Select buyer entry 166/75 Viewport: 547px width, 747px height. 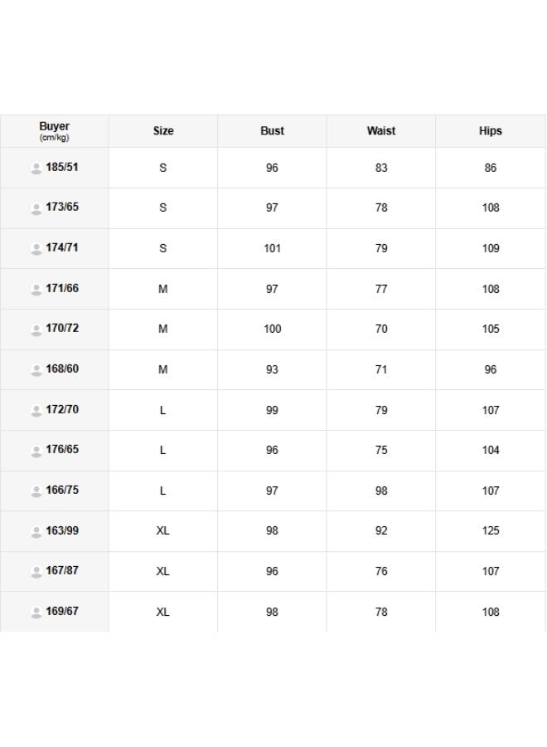point(62,491)
